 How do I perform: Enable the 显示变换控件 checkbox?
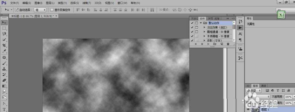pos(52,10)
